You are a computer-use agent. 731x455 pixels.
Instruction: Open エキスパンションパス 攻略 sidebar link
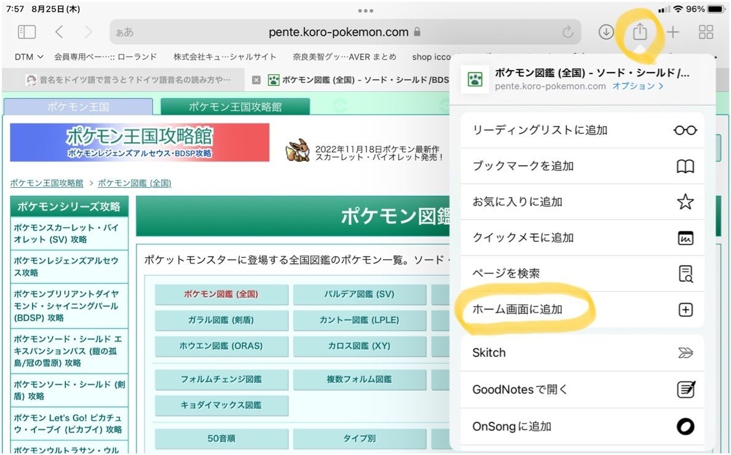[68, 350]
